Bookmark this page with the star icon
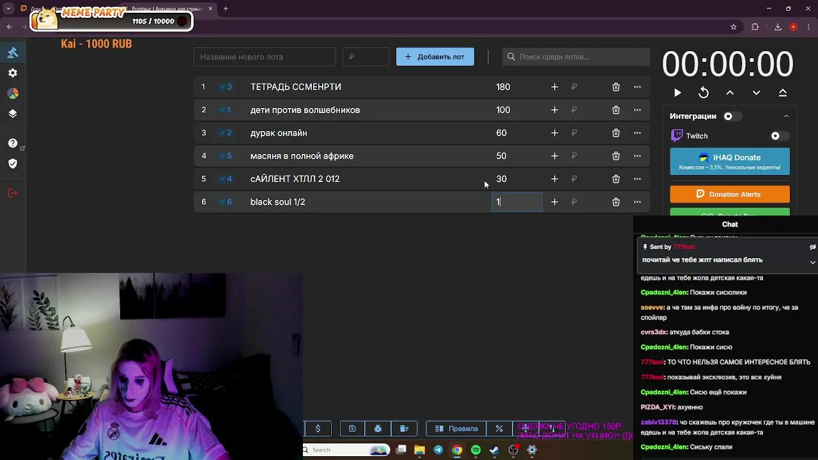The width and height of the screenshot is (818, 460). coord(734,27)
